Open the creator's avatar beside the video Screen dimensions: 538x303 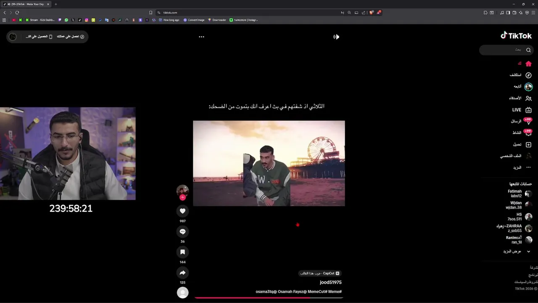[x=182, y=191]
